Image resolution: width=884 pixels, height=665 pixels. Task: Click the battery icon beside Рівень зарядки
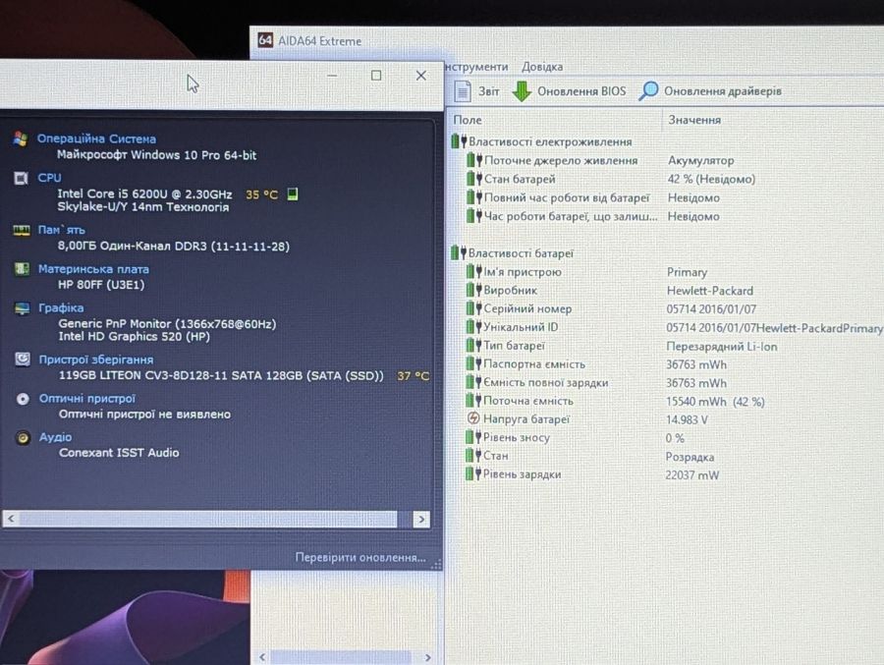click(x=473, y=473)
